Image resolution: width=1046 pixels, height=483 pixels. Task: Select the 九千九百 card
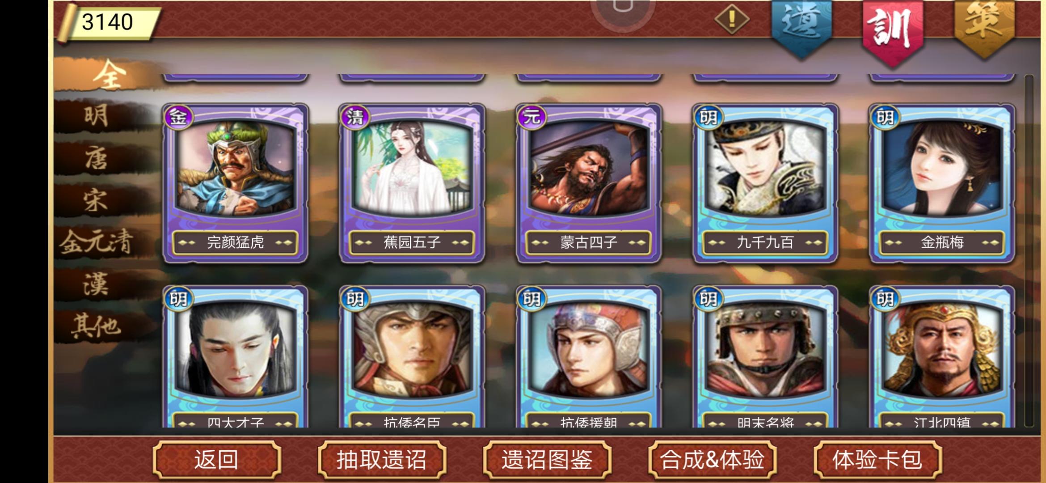(x=765, y=183)
